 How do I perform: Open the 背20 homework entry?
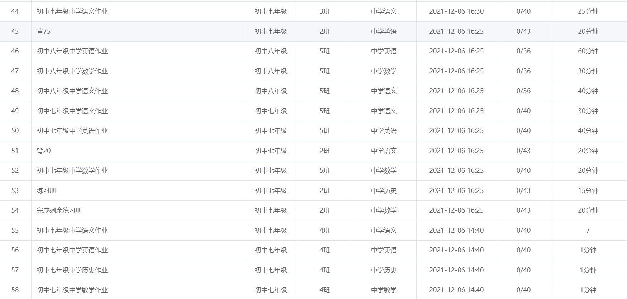click(44, 151)
